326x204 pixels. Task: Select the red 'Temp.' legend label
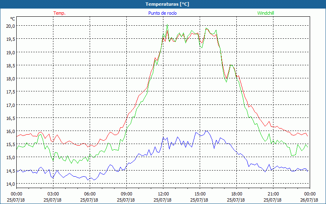pyautogui.click(x=59, y=13)
